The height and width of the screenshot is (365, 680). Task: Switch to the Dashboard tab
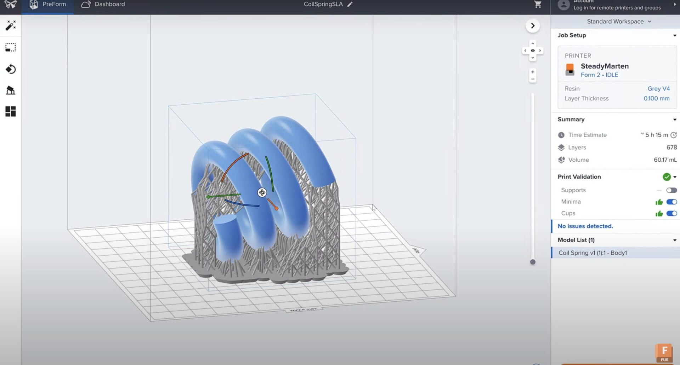[103, 5]
